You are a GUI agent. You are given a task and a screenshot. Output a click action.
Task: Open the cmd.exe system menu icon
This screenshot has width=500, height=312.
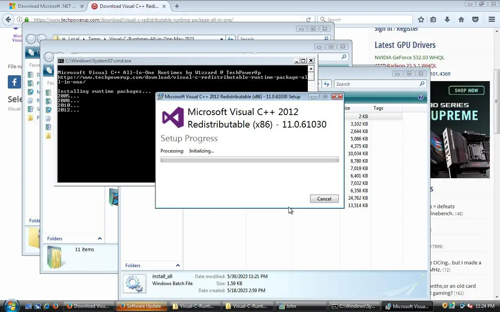tap(61, 60)
